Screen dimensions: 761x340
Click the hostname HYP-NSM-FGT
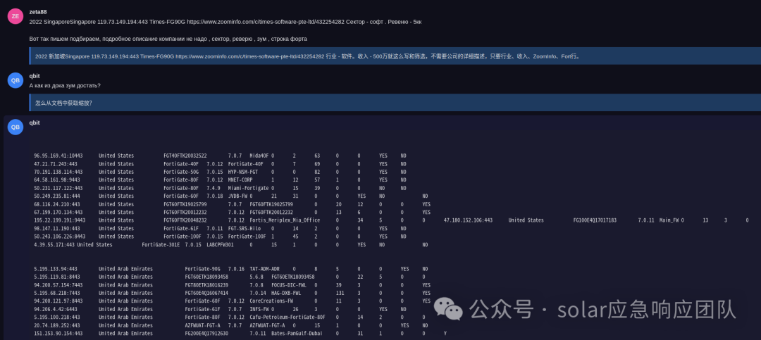pyautogui.click(x=242, y=172)
